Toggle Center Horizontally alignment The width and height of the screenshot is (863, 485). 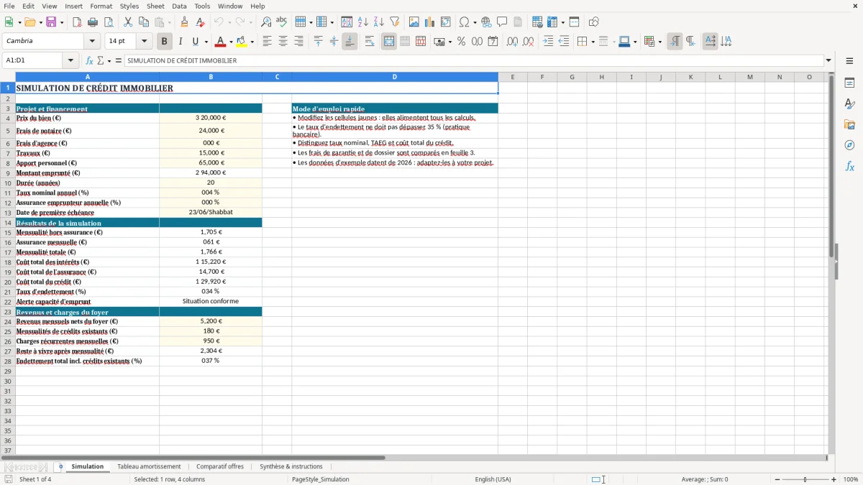283,42
